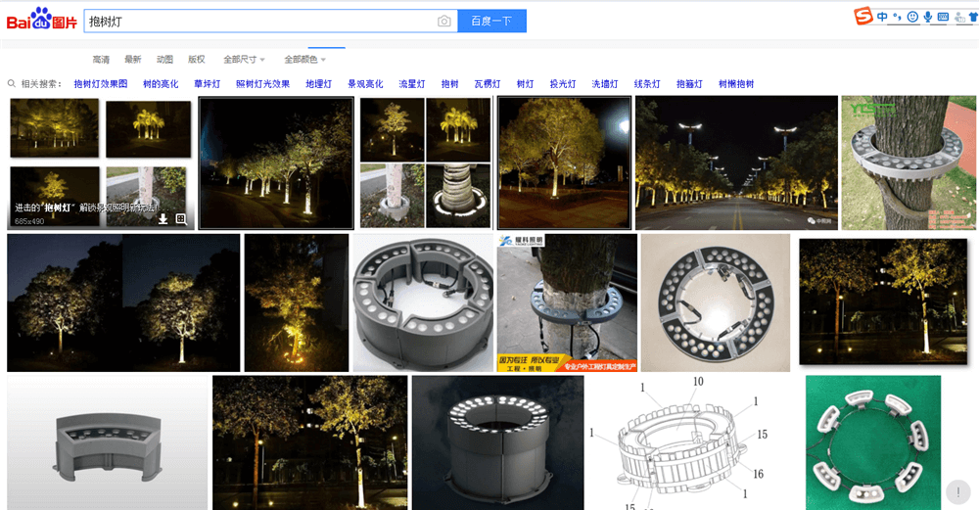
Task: Toggle Sogou Chinese/English mode (中)
Action: tap(883, 17)
